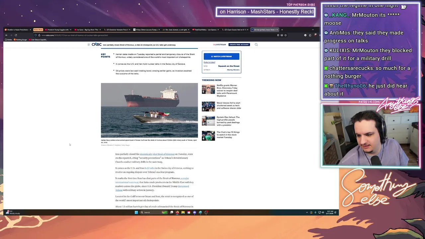This screenshot has height=239, width=425.
Task: Click the strategically vital Strait of Hormuz link
Action: click(157, 154)
